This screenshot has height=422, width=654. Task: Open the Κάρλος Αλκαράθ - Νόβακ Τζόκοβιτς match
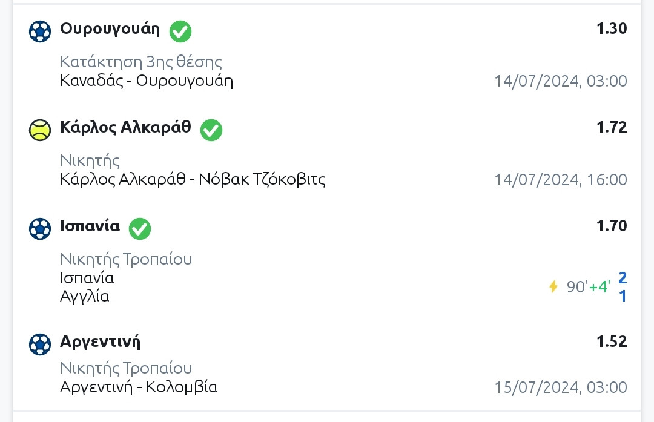(193, 180)
